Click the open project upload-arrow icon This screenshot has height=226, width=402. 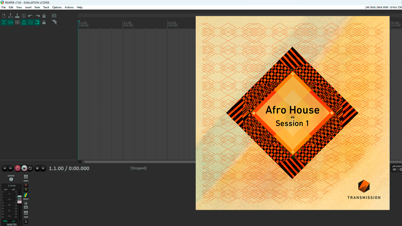point(11,16)
